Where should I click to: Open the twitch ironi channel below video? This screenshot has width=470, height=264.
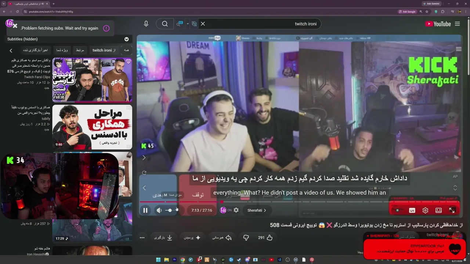pos(437,235)
